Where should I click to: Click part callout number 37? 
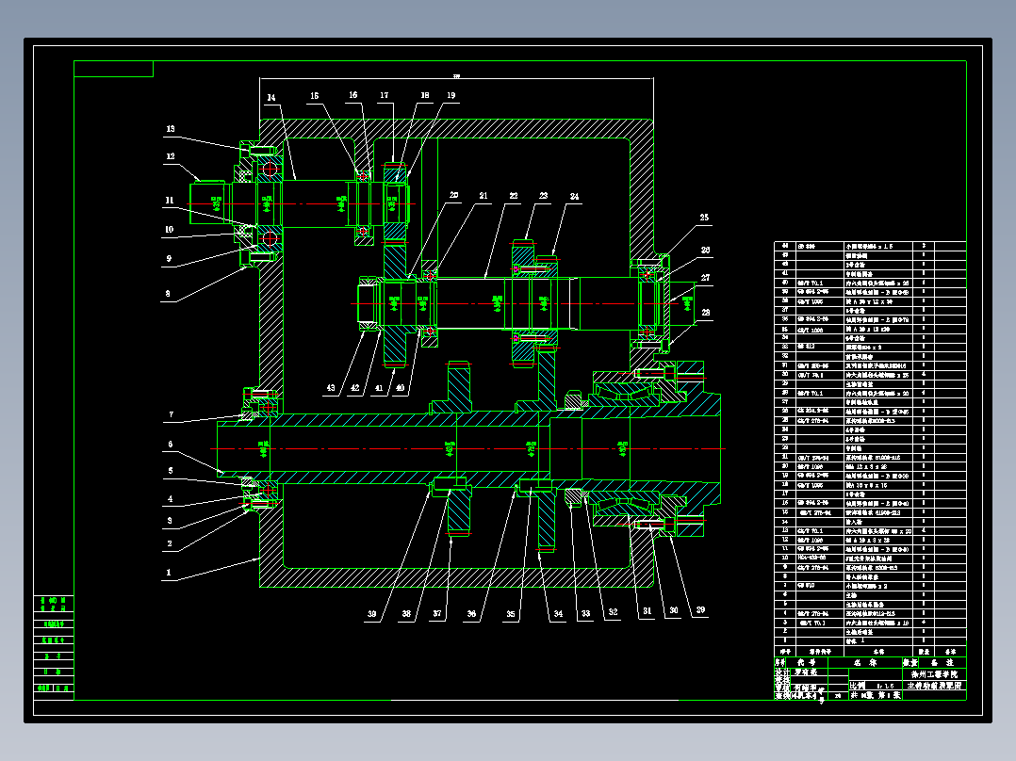pyautogui.click(x=437, y=613)
